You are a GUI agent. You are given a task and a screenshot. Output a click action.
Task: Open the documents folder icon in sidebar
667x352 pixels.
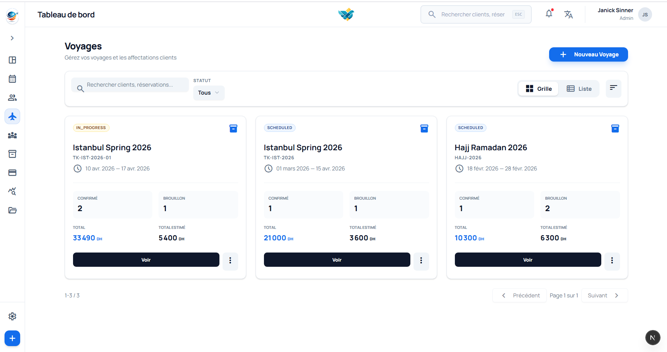[12, 210]
